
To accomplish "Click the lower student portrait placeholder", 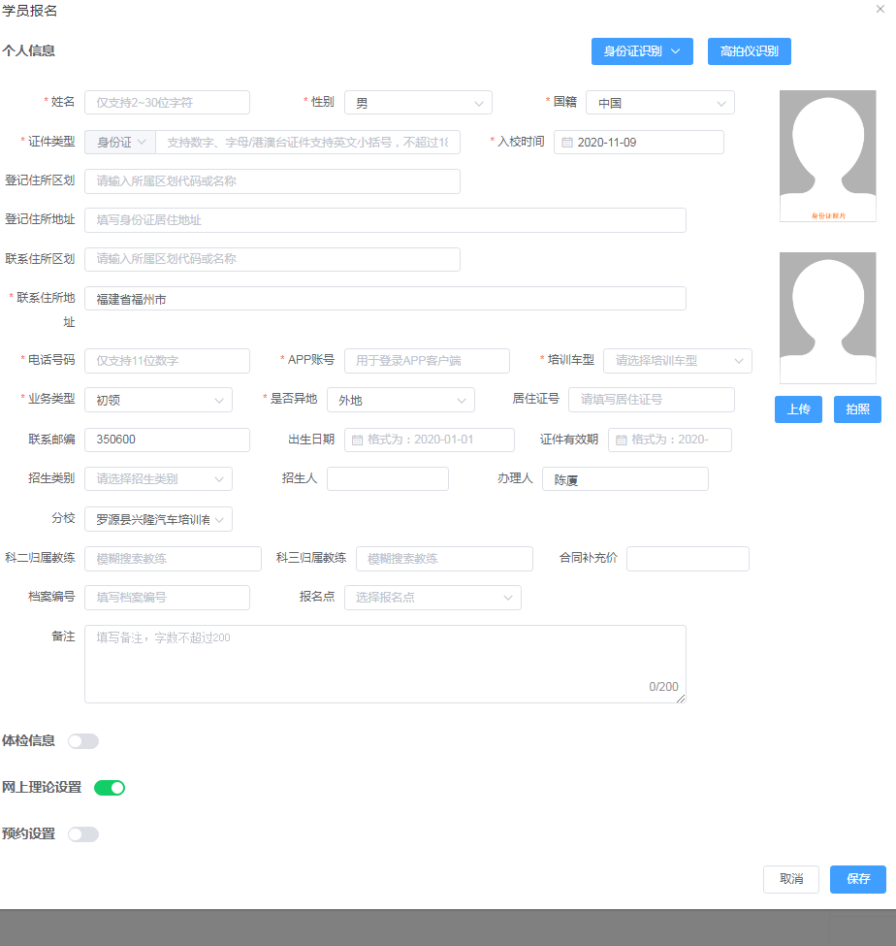I will point(827,318).
